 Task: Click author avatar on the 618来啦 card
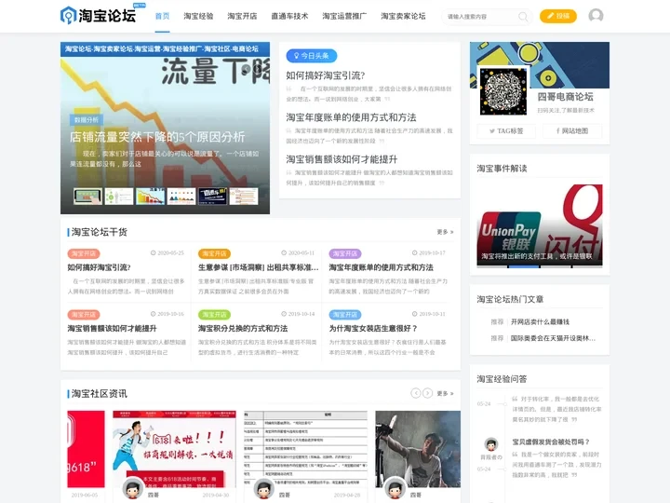pyautogui.click(x=133, y=488)
